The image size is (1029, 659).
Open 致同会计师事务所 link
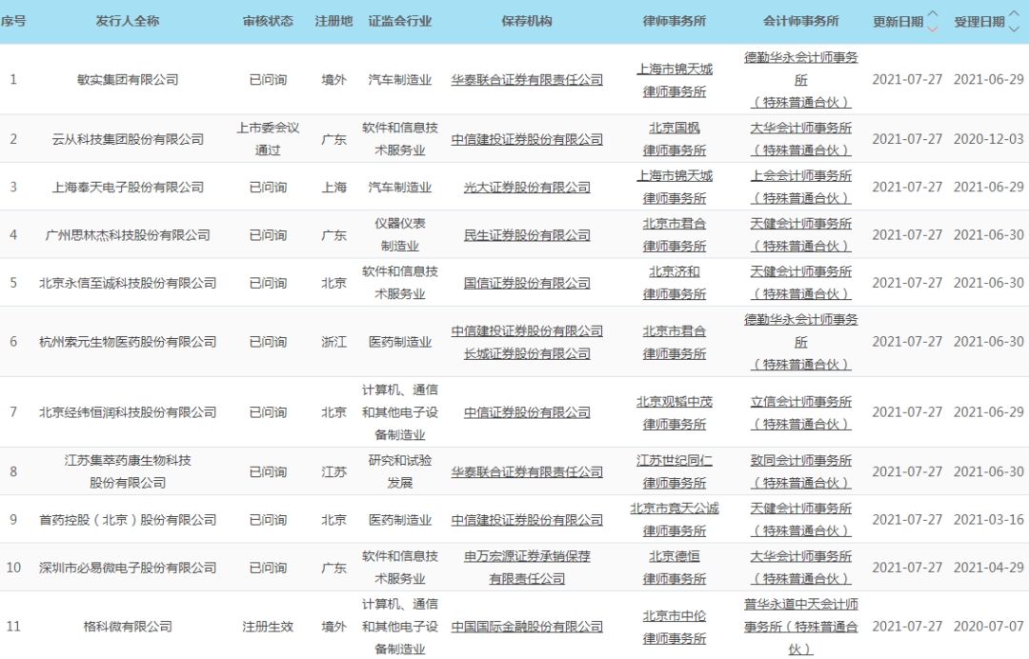[x=800, y=471]
